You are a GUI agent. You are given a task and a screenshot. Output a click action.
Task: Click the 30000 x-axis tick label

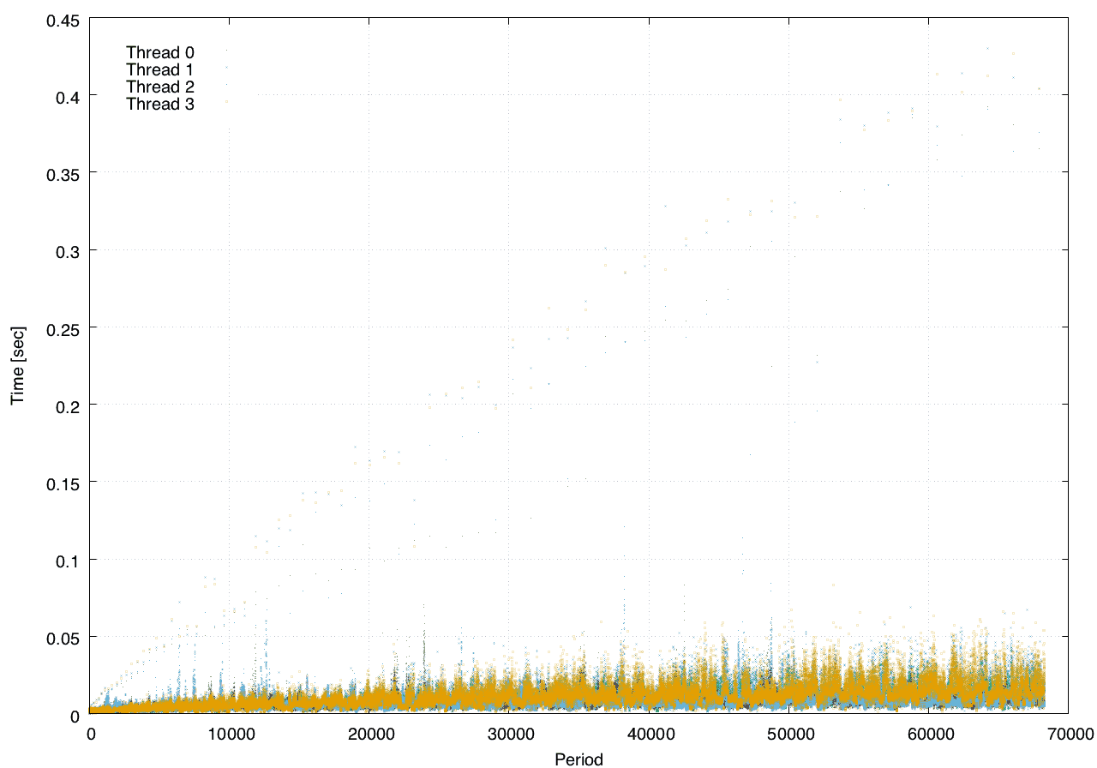pyautogui.click(x=509, y=734)
